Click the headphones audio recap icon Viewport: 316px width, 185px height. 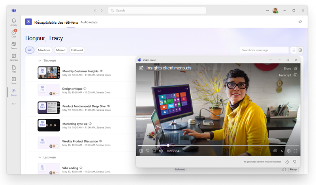point(284,170)
